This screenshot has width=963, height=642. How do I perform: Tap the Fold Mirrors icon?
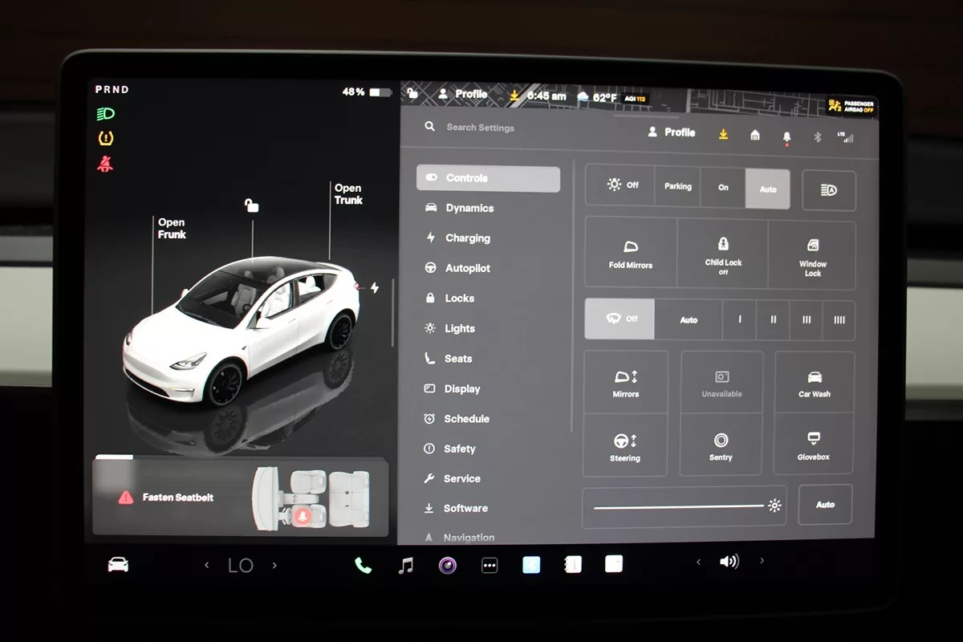point(631,253)
